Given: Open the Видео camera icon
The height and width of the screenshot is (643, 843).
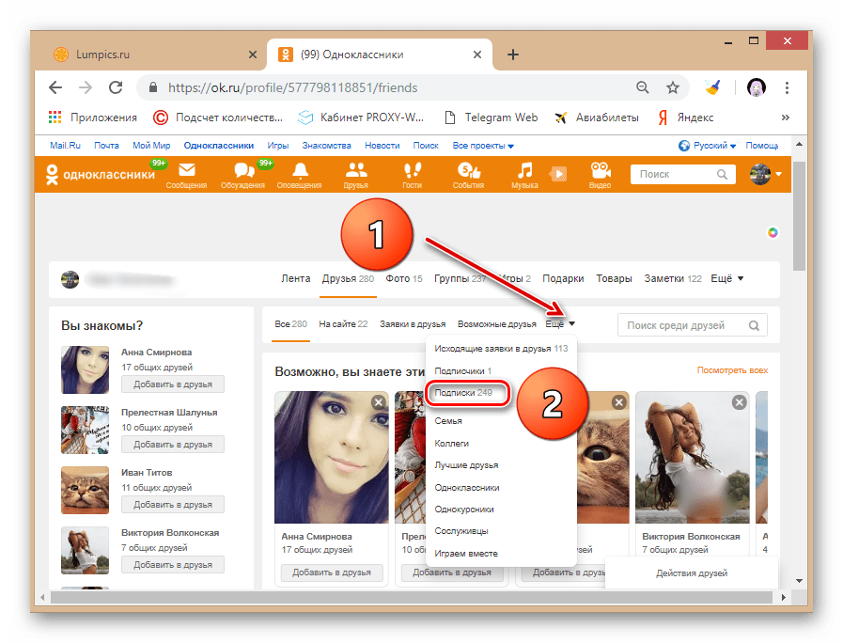Looking at the screenshot, I should point(600,175).
